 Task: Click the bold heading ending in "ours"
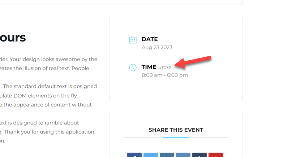13,38
